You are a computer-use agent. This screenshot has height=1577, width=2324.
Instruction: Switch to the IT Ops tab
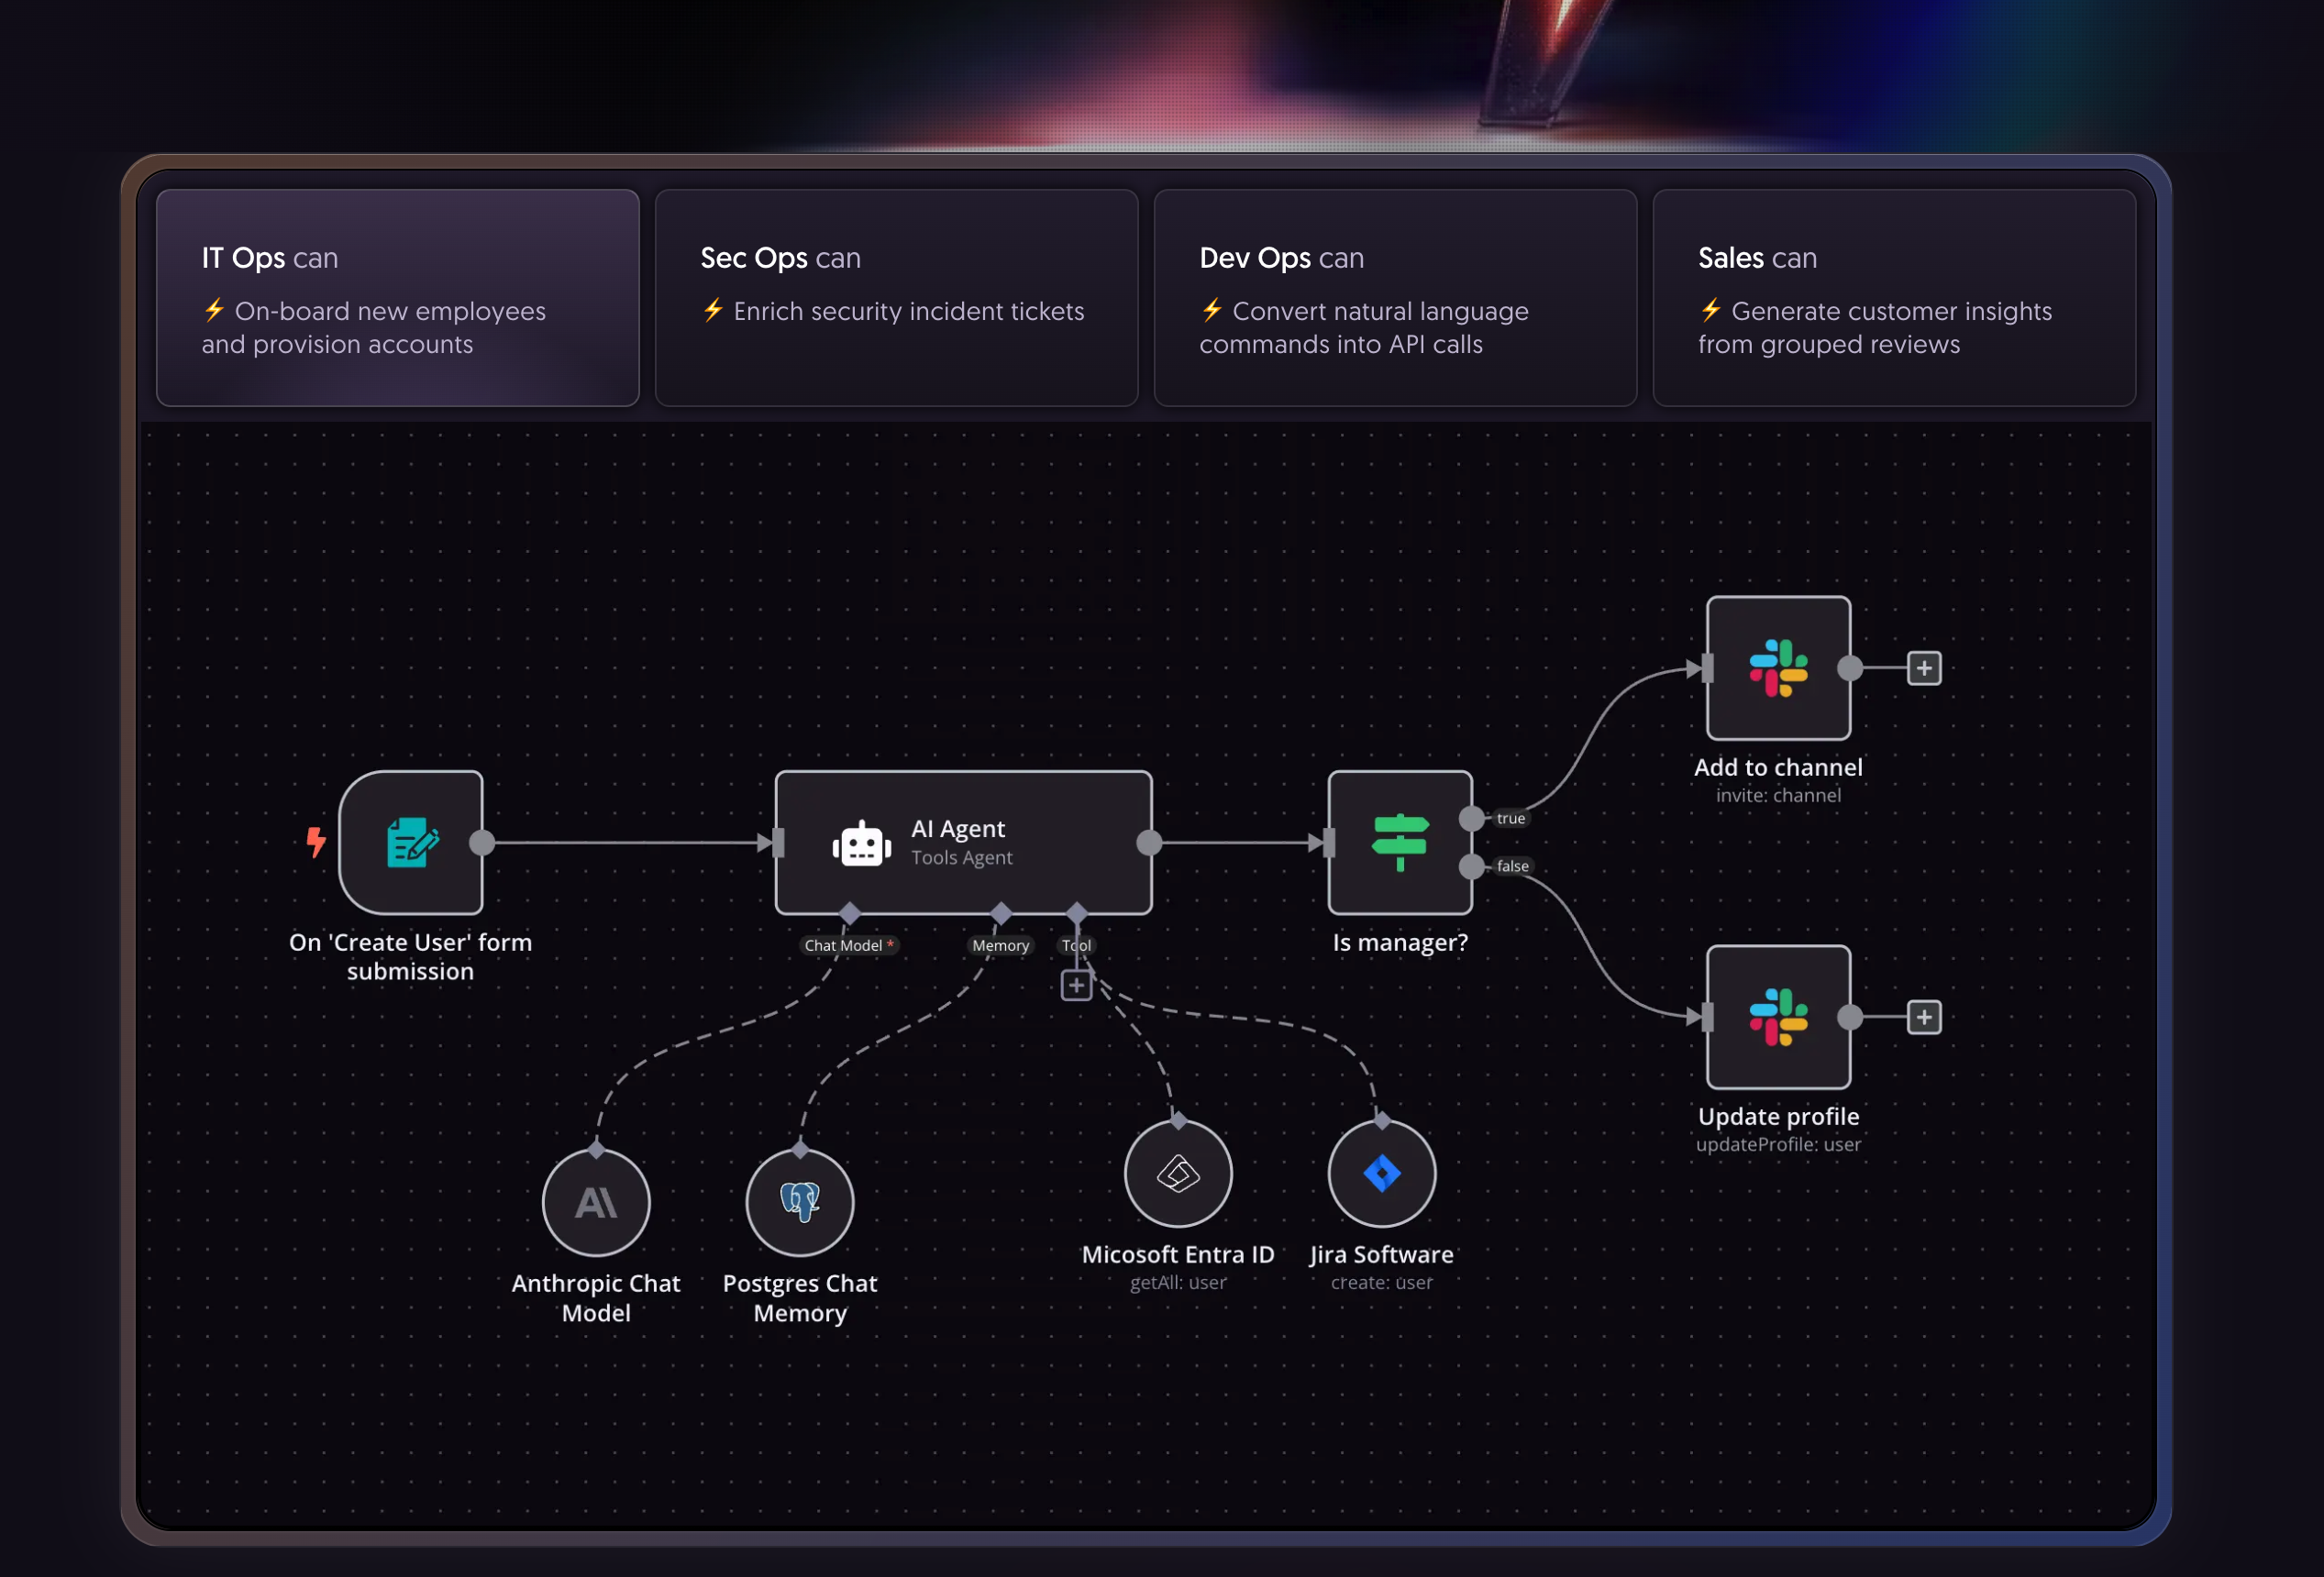397,297
